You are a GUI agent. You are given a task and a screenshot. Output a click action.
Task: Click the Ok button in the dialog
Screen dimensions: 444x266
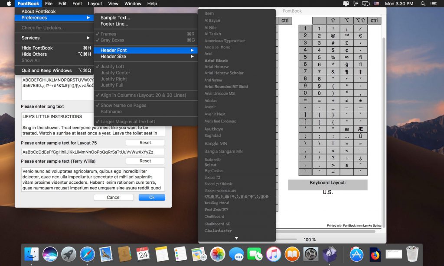(x=151, y=197)
